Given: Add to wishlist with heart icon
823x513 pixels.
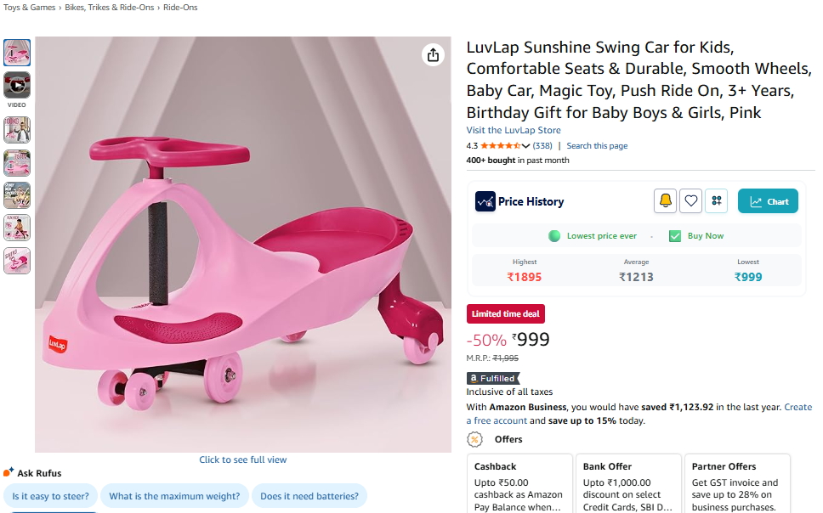Looking at the screenshot, I should click(691, 201).
